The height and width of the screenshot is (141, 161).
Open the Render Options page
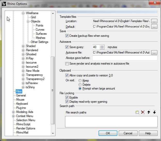(x=26, y=128)
